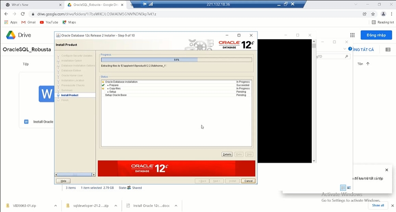
Task: Switch Explorer to details view icon
Action: click(x=343, y=188)
